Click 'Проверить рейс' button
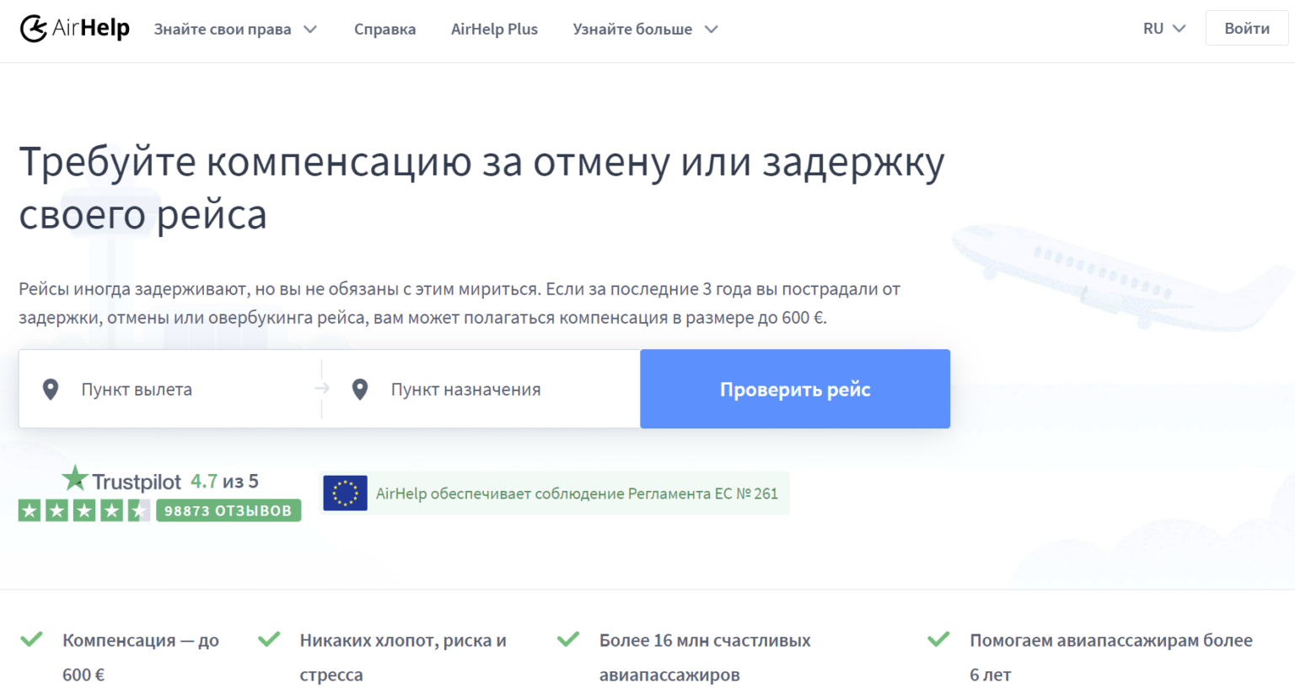 [795, 389]
